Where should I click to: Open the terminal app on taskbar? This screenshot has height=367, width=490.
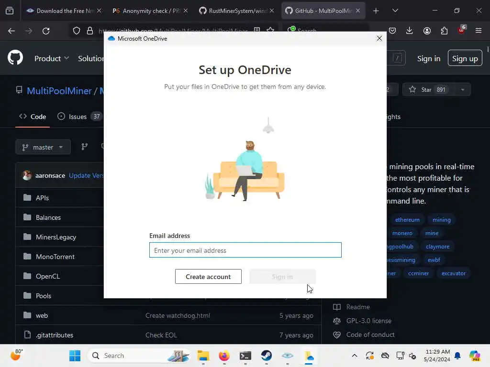pos(245,356)
